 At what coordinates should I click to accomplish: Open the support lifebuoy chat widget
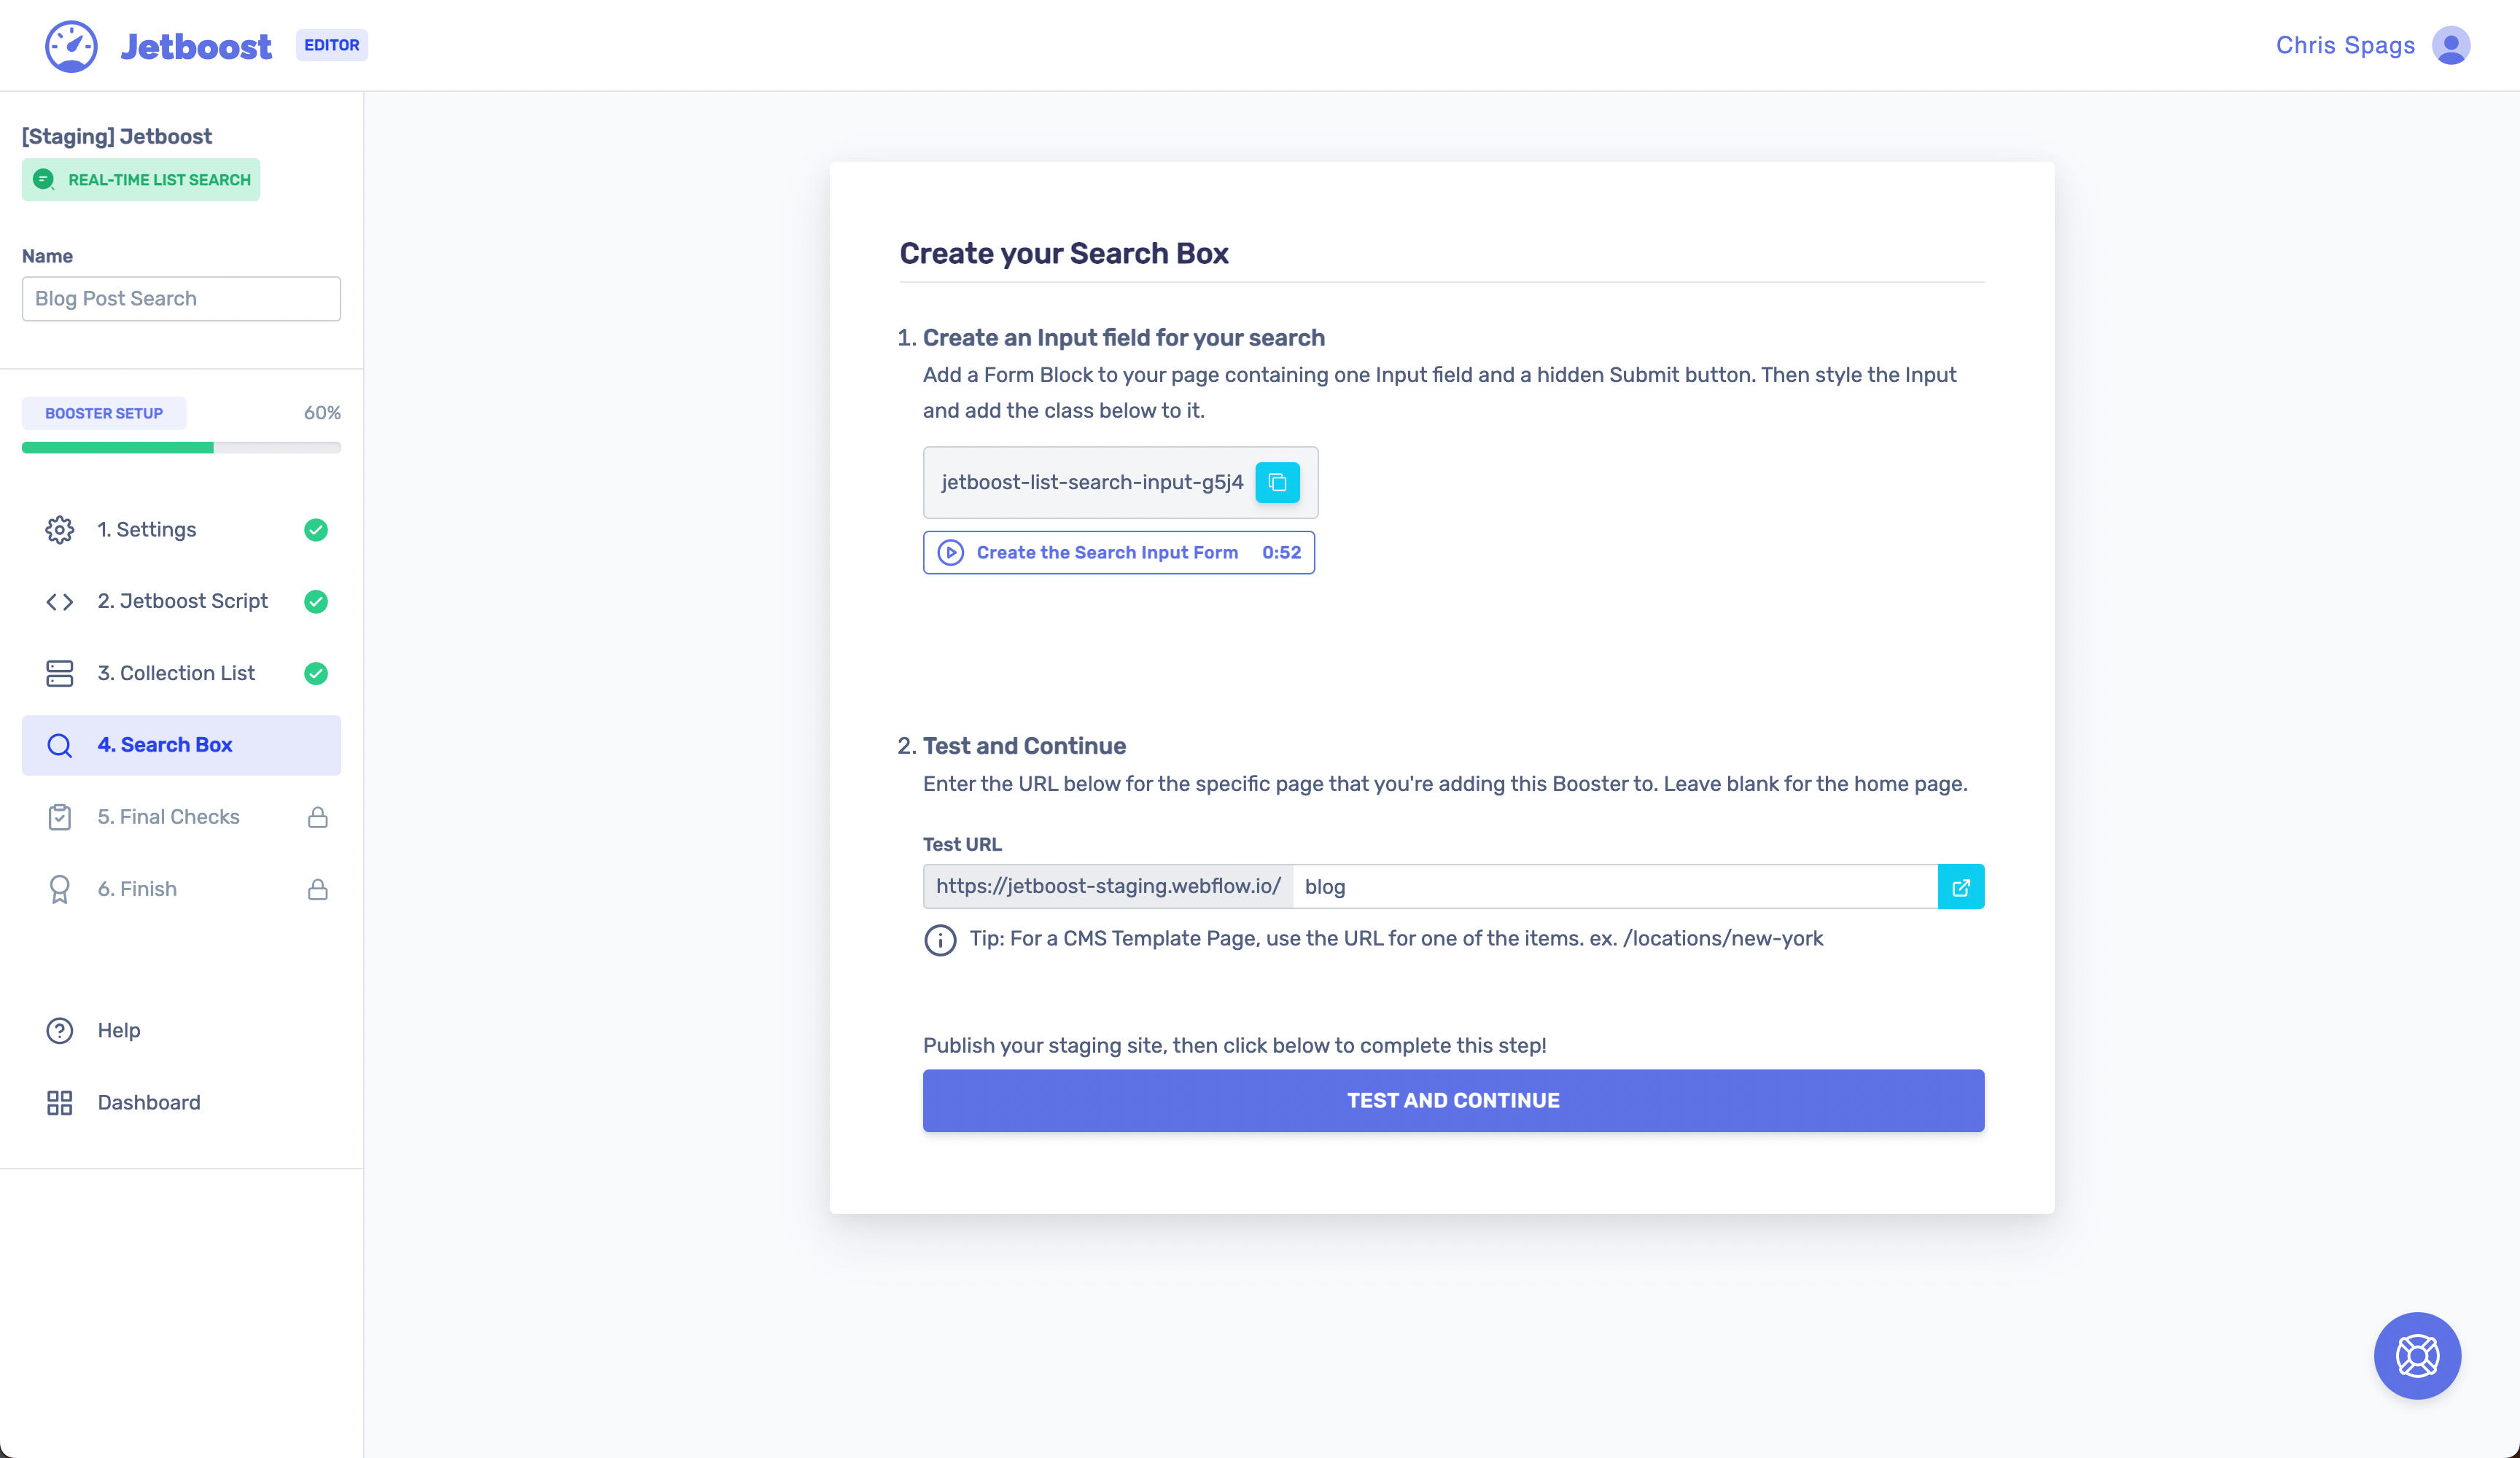tap(2416, 1355)
